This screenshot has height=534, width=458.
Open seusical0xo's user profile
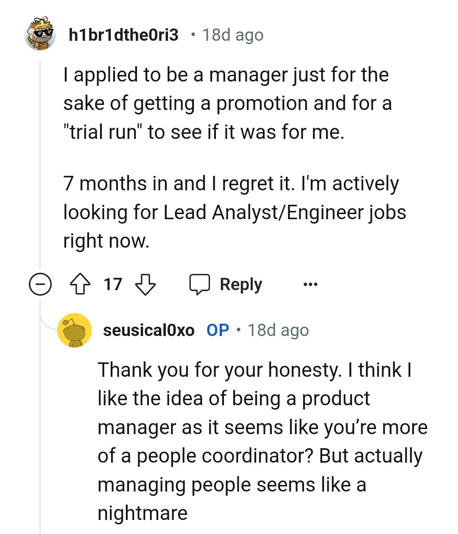pyautogui.click(x=149, y=331)
